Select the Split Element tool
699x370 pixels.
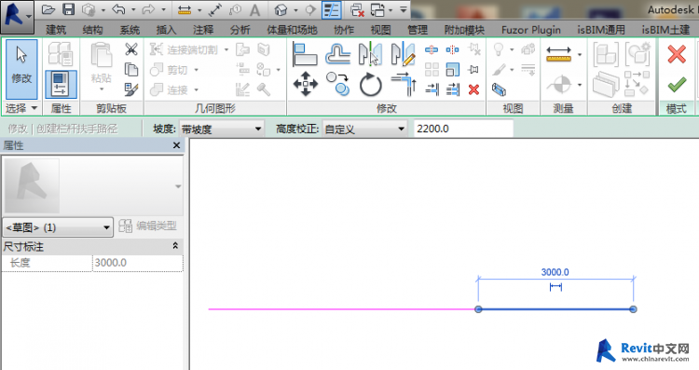432,49
